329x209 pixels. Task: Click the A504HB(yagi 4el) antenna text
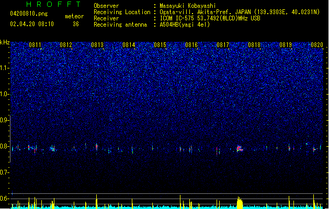tap(185, 25)
